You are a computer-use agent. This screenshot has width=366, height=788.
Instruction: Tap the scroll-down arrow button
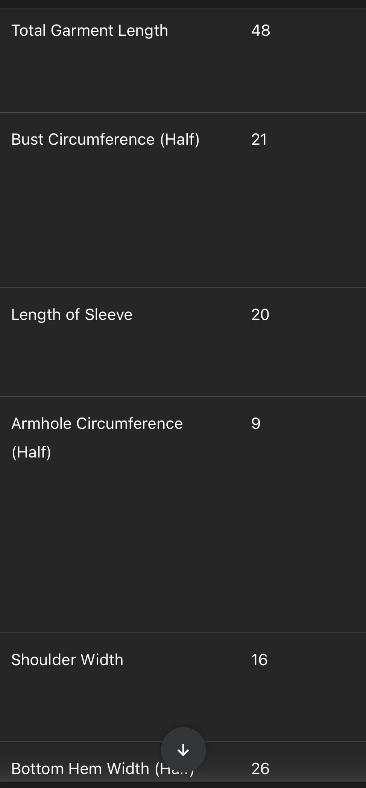tap(183, 750)
